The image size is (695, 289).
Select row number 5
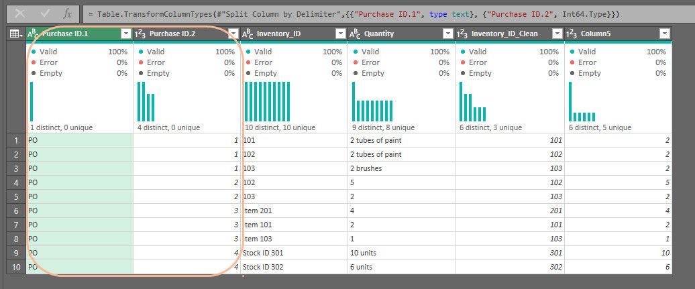[17, 196]
